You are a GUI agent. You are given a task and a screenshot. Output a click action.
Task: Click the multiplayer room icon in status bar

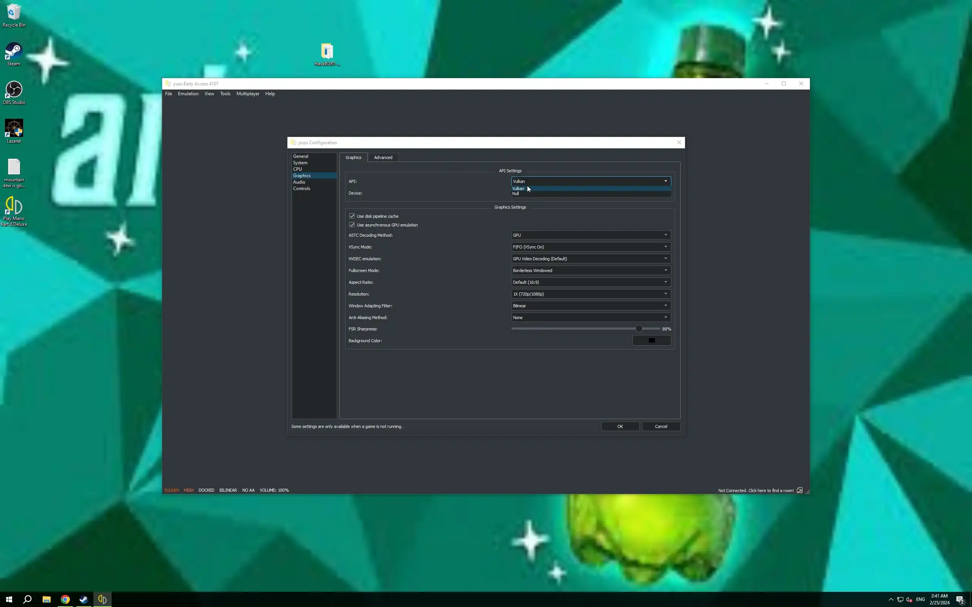(799, 490)
